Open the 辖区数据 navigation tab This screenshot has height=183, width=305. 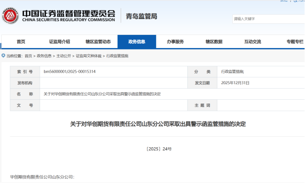(214, 41)
